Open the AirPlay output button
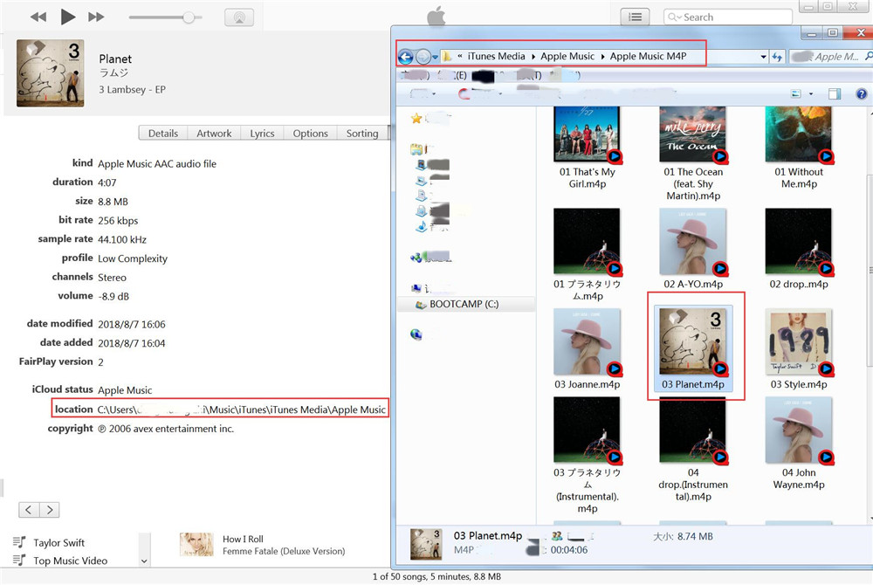This screenshot has width=873, height=585. 239,17
